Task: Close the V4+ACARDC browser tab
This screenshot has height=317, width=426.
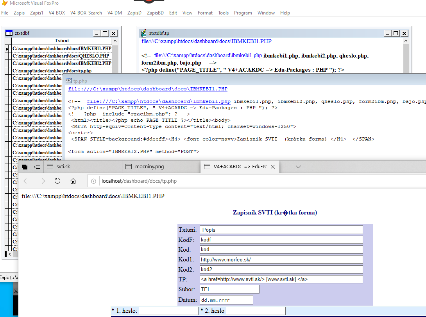Action: click(273, 167)
